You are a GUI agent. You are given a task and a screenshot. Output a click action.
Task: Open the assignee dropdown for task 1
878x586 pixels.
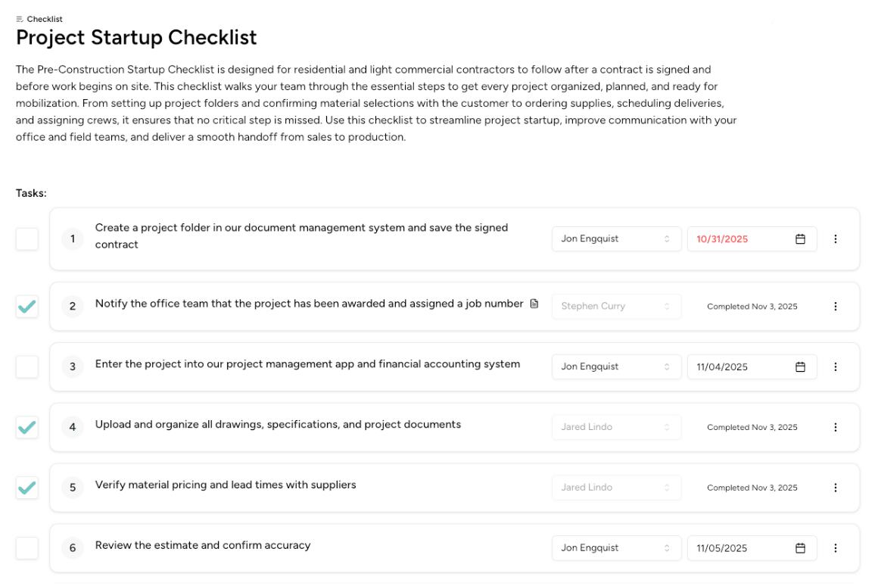click(x=616, y=238)
